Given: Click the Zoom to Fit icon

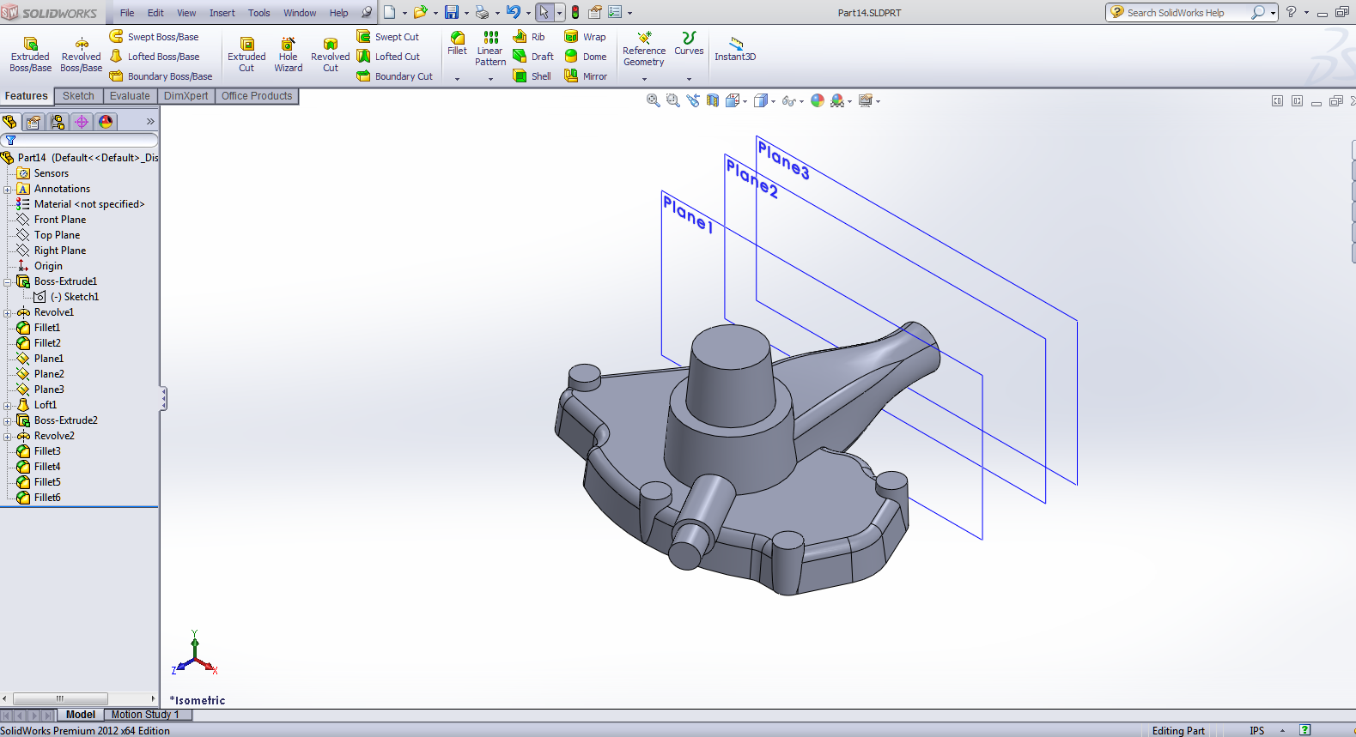Looking at the screenshot, I should [x=654, y=100].
